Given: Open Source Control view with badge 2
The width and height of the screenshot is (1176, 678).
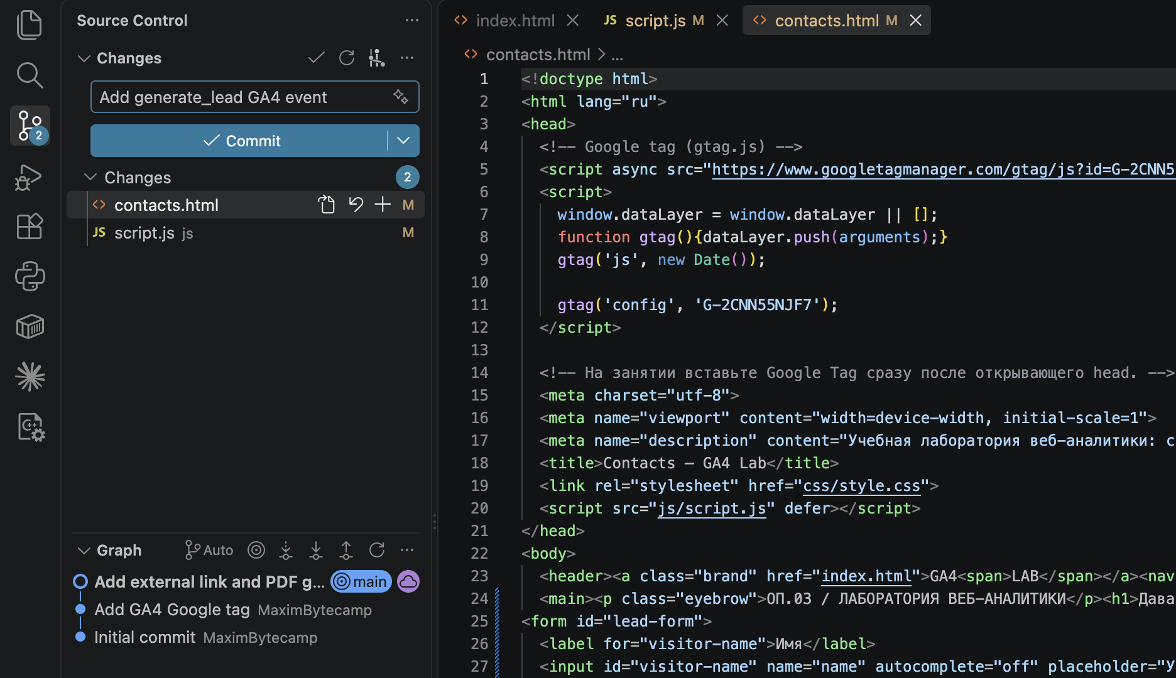Looking at the screenshot, I should 30,126.
